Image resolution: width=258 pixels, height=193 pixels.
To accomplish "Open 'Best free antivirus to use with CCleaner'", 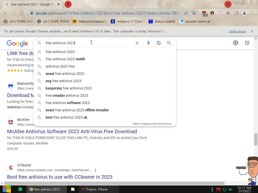I will pyautogui.click(x=60, y=177).
